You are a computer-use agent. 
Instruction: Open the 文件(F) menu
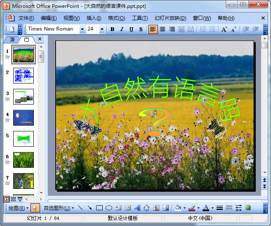click(26, 18)
